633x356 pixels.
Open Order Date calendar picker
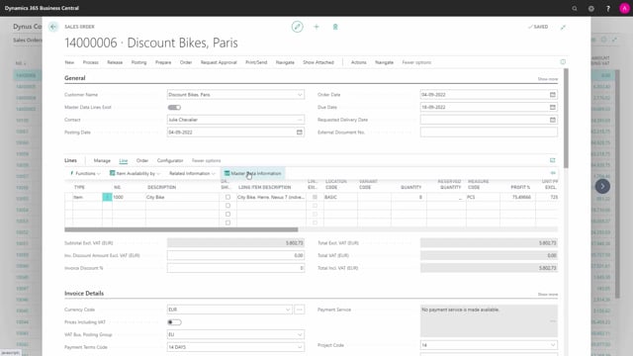[552, 95]
